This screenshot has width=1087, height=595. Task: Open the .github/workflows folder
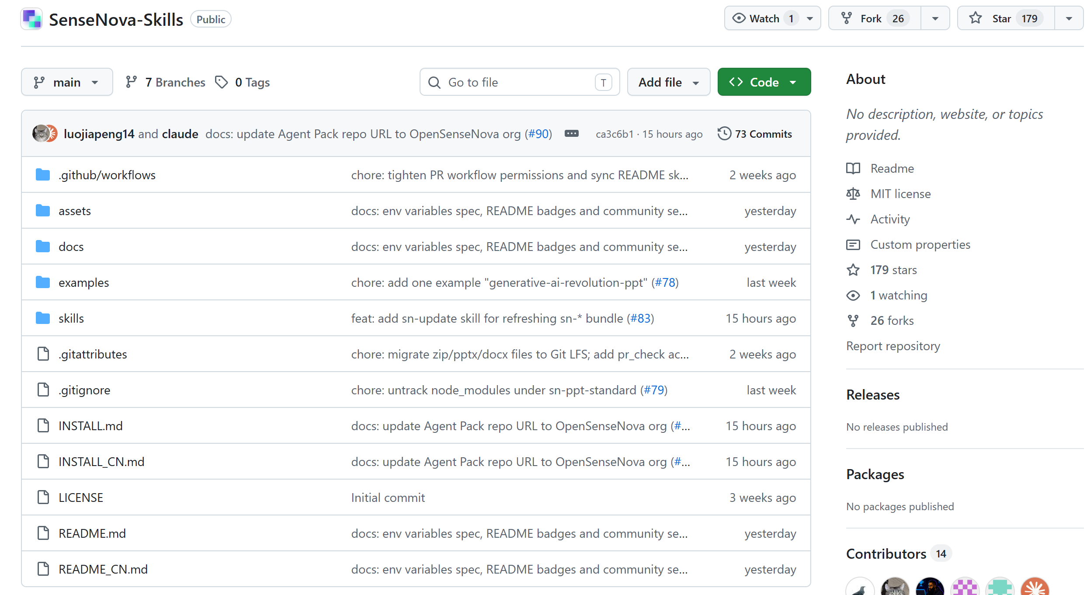click(107, 175)
